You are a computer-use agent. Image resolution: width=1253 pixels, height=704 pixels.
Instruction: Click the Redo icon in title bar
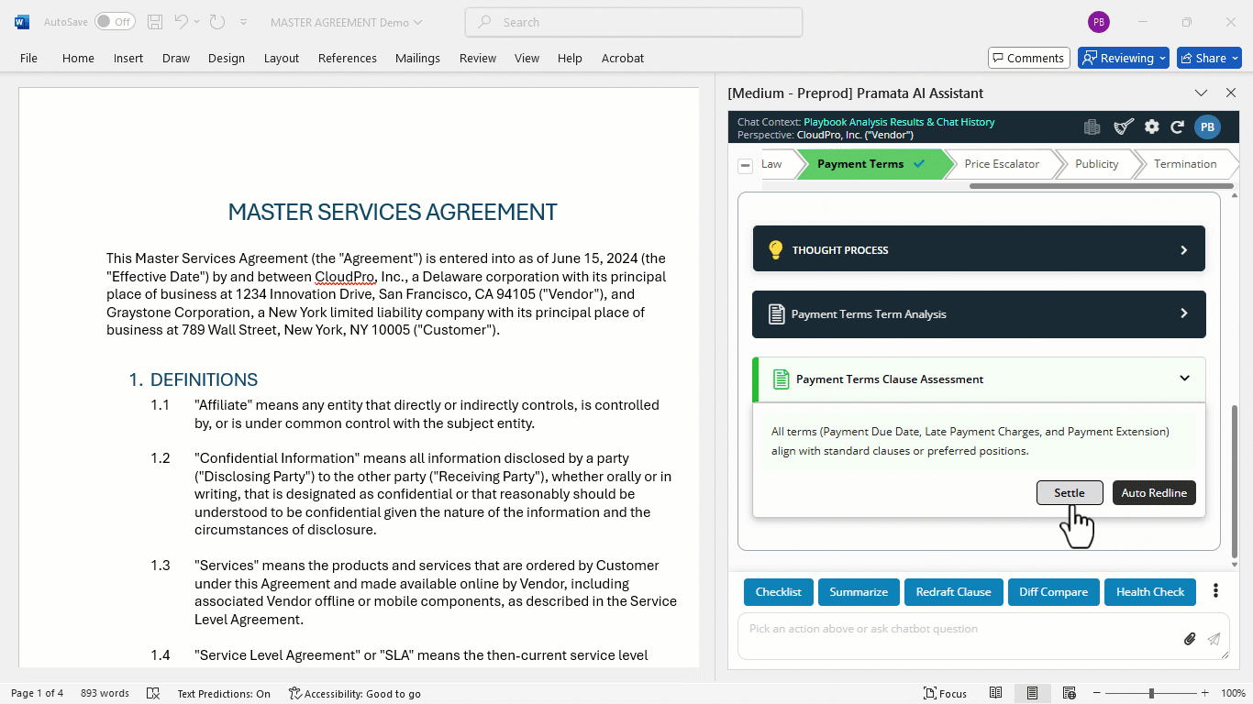pos(217,22)
